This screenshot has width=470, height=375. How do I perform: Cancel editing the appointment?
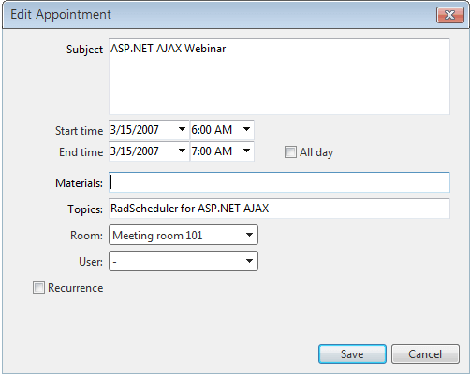pos(425,353)
